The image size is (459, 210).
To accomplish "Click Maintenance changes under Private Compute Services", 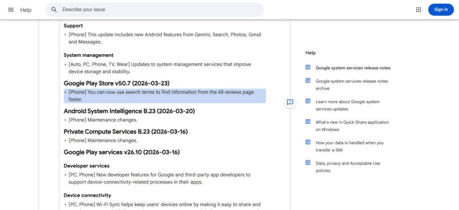I will coord(103,141).
